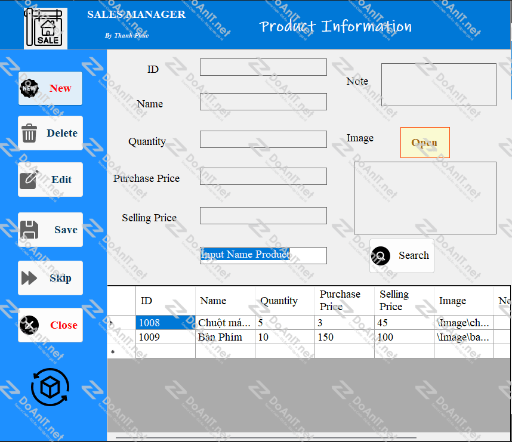512x442 pixels.
Task: Select the cell with ID 1009
Action: click(165, 337)
